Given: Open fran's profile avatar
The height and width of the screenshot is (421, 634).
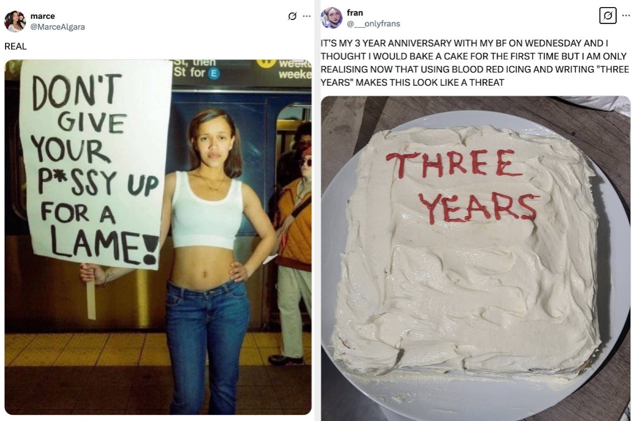Looking at the screenshot, I should click(331, 18).
